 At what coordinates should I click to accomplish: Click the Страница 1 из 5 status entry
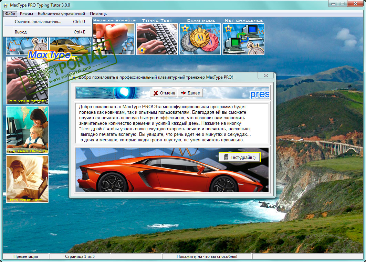tap(80, 256)
